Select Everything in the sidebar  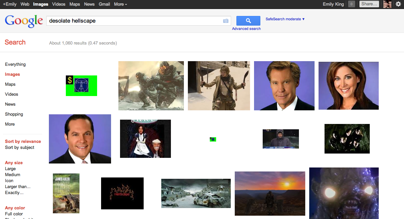click(x=15, y=64)
